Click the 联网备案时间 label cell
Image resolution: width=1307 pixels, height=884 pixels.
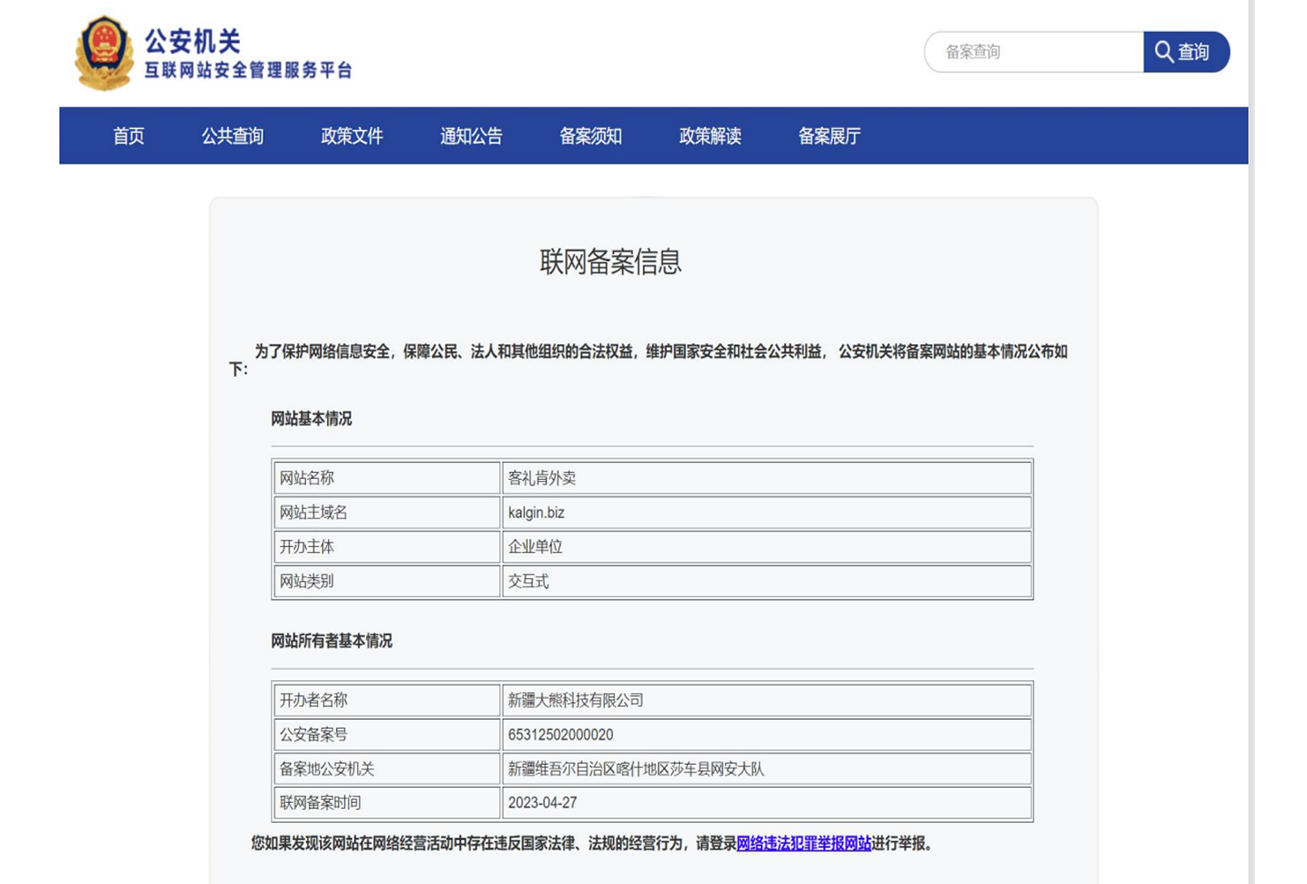pos(387,803)
